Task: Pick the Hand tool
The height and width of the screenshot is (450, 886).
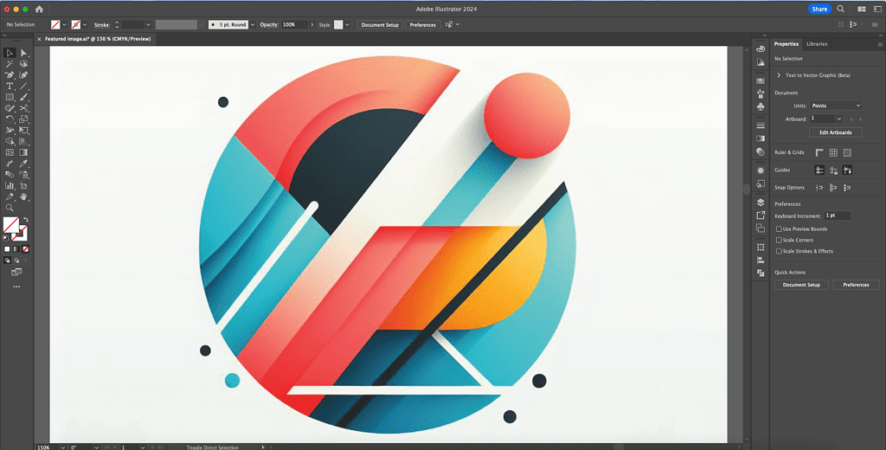Action: pos(24,196)
